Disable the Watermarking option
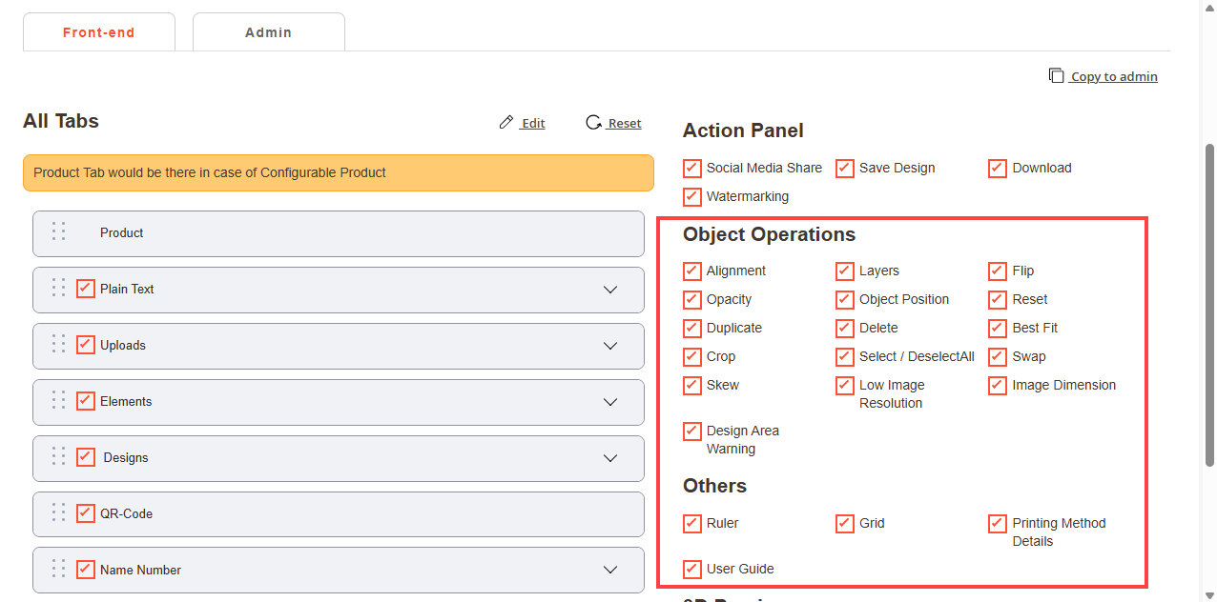Image resolution: width=1217 pixels, height=602 pixels. click(x=692, y=196)
